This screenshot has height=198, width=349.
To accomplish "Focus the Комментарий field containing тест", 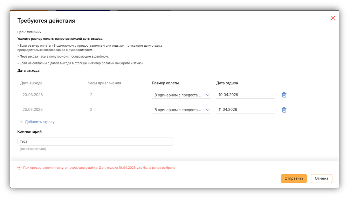I will click(95, 142).
